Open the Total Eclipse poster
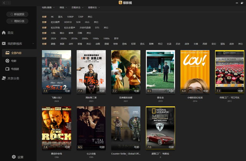 click(x=91, y=128)
